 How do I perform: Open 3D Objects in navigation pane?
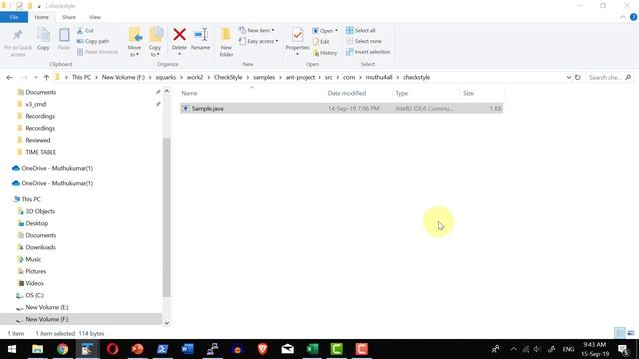point(40,211)
